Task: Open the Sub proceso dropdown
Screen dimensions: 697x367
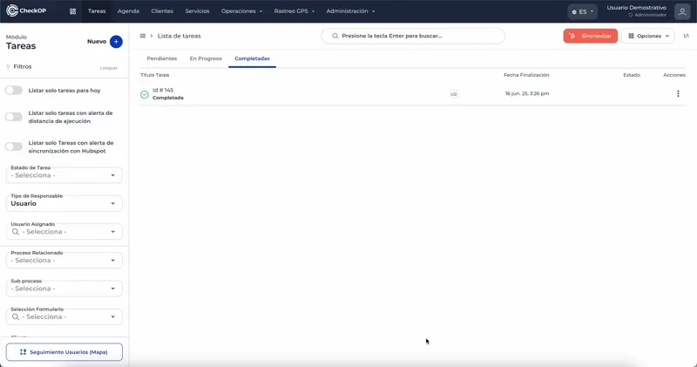Action: click(64, 289)
